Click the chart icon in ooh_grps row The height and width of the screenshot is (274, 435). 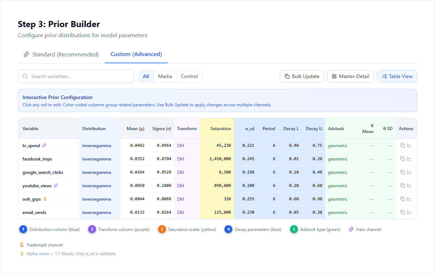[409, 199]
